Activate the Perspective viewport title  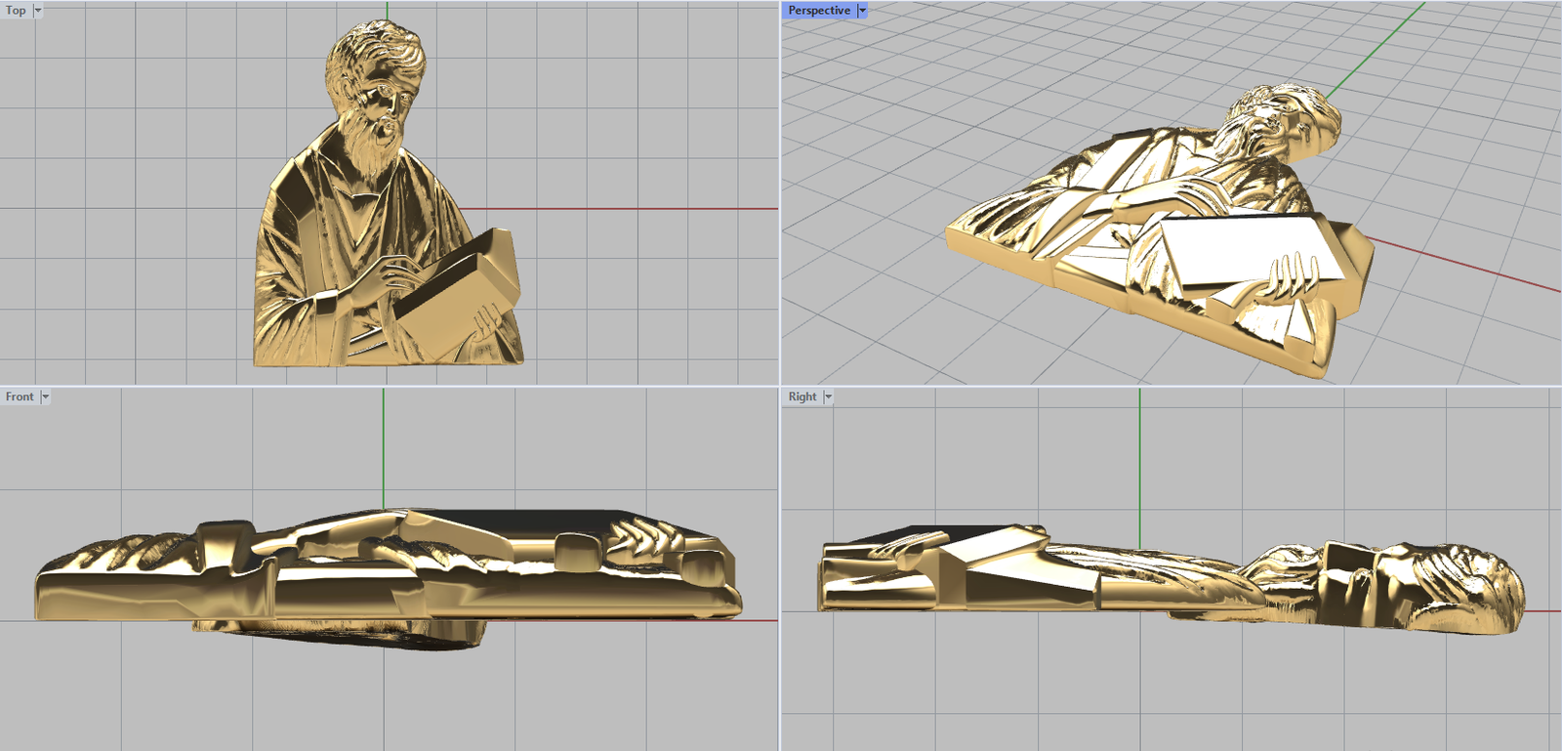818,11
